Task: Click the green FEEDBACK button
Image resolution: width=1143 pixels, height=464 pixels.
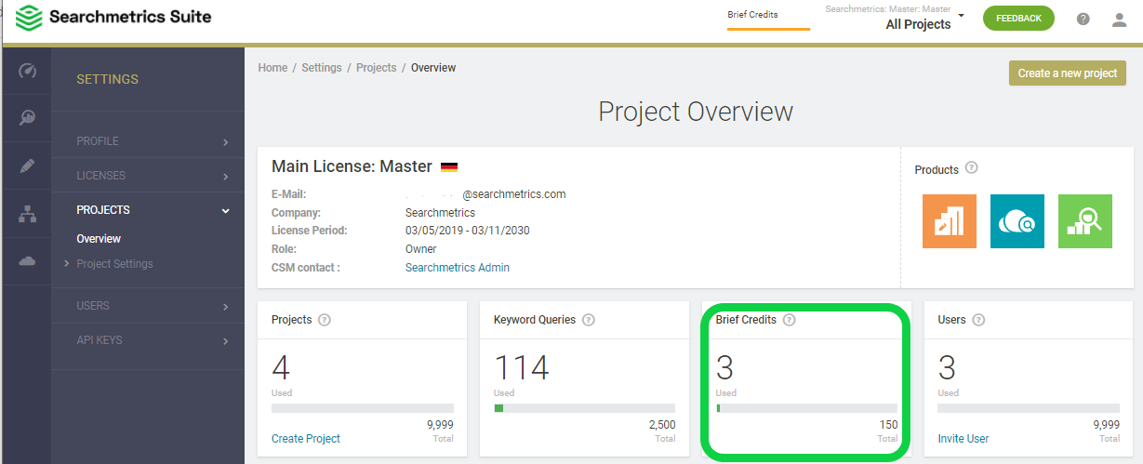Action: tap(1018, 19)
